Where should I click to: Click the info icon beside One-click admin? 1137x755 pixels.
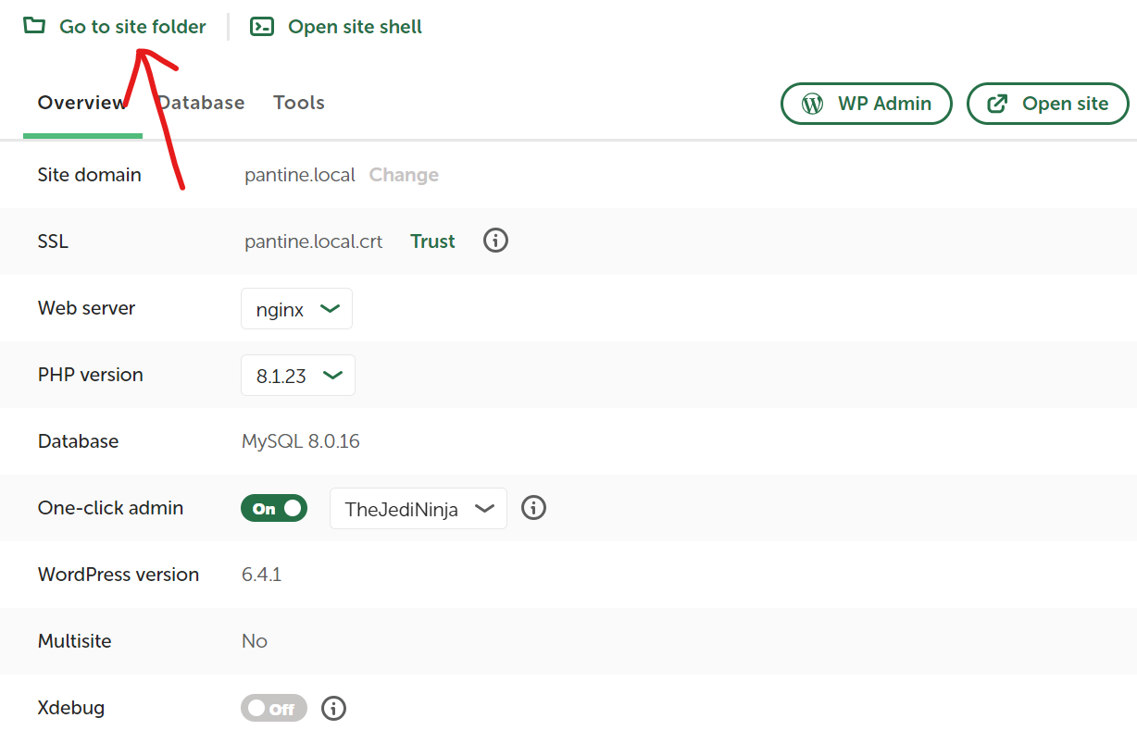[x=533, y=507]
